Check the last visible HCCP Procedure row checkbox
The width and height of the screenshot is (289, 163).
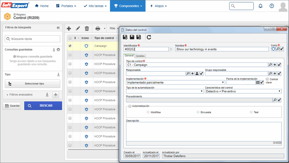click(x=70, y=145)
